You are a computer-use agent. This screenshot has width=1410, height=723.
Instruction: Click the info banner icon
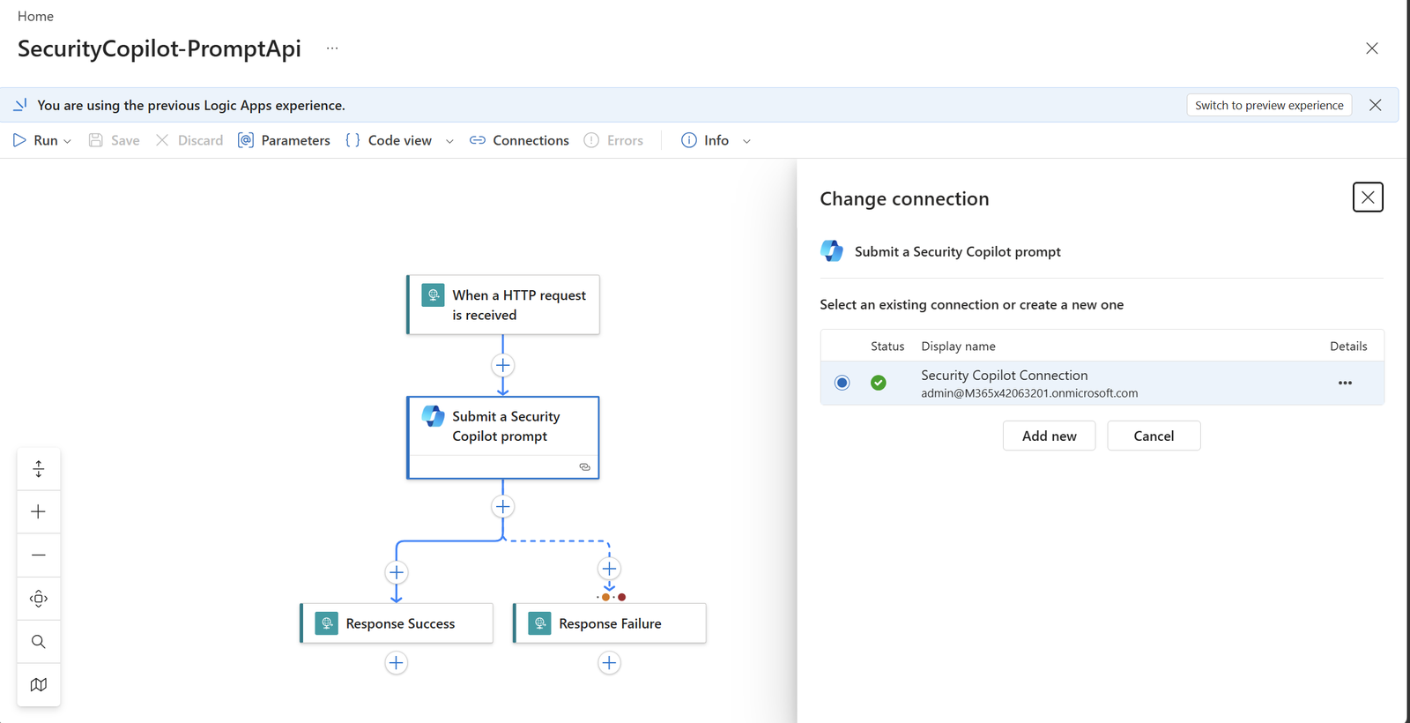tap(20, 105)
